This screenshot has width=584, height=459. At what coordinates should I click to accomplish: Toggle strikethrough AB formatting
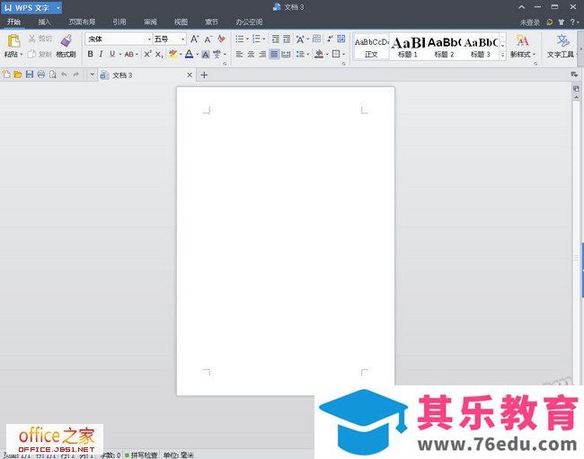pyautogui.click(x=128, y=55)
